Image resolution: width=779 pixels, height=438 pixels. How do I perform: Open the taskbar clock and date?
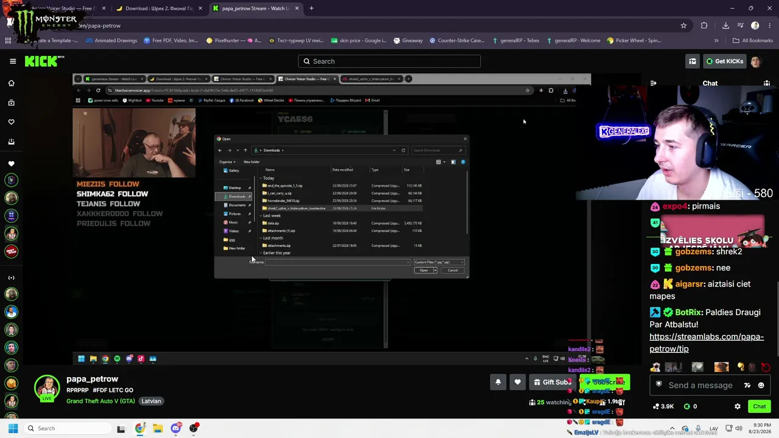pyautogui.click(x=759, y=428)
